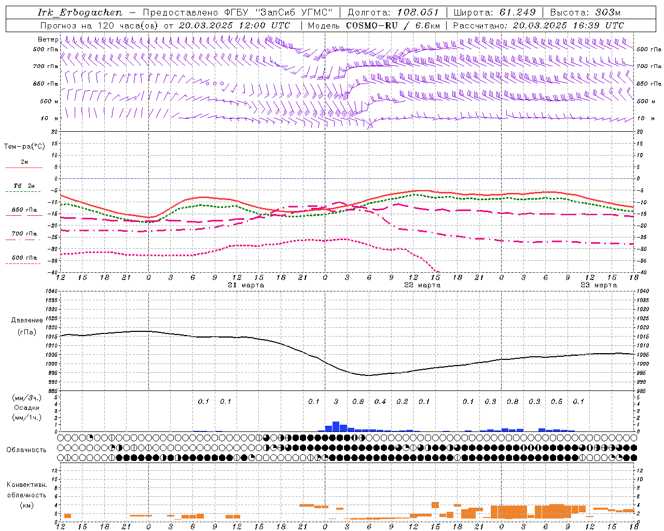Select the Td 2м legend entry
The image size is (664, 531).
pyautogui.click(x=24, y=186)
